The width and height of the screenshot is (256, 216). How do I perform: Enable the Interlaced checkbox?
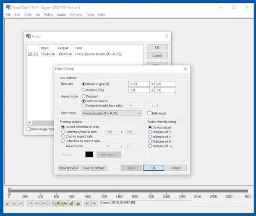coord(150,113)
